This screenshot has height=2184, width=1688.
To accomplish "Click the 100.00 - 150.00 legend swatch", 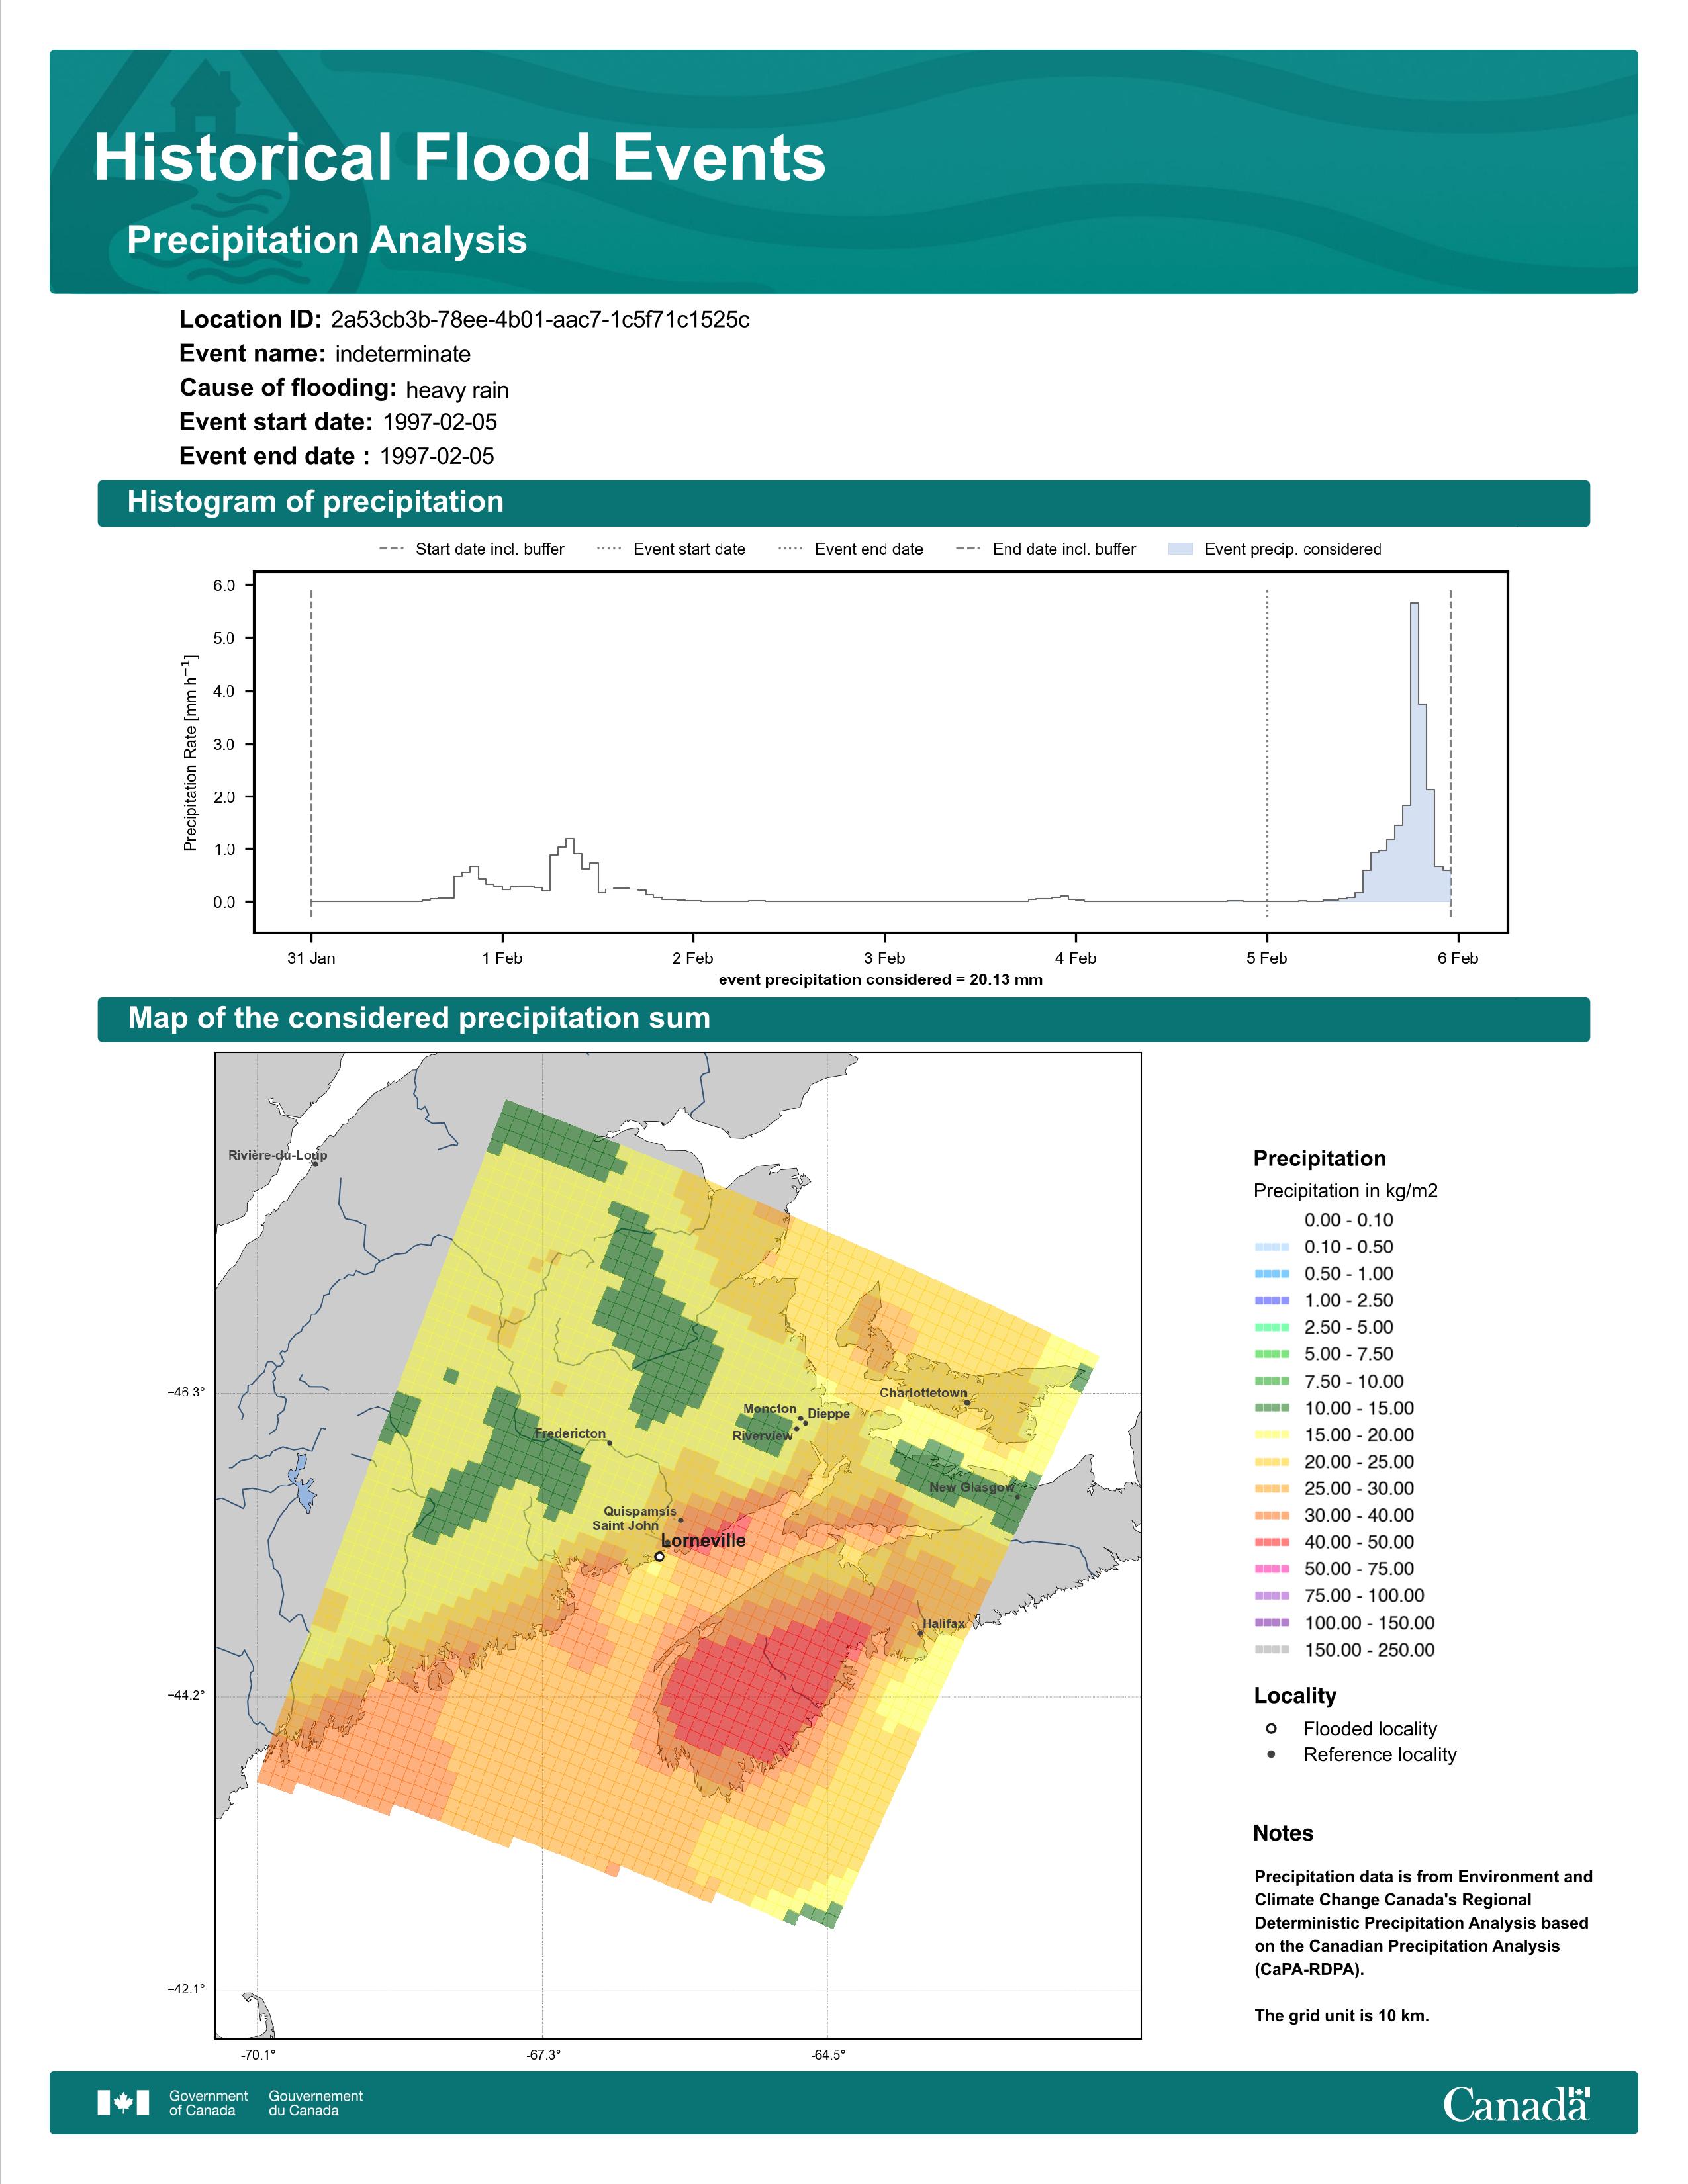I will pos(1272,1623).
